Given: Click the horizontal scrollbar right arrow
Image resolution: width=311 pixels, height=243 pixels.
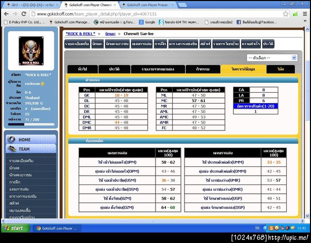Looking at the screenshot, I should point(302,221).
